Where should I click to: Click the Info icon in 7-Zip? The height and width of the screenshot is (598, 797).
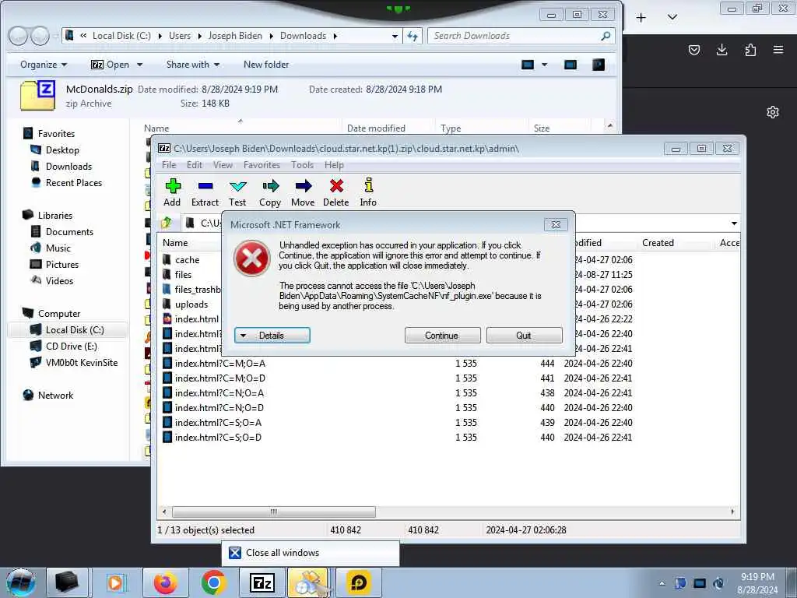click(368, 185)
